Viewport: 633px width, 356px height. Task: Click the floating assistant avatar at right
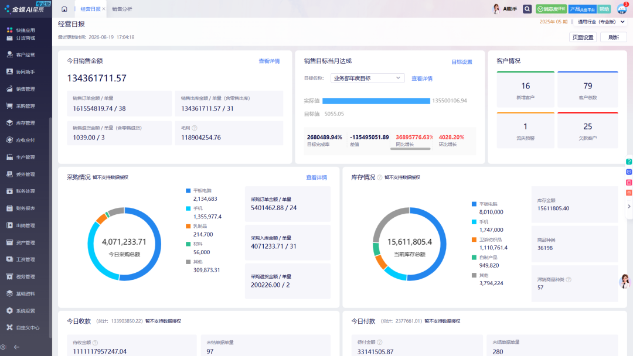[x=625, y=281]
